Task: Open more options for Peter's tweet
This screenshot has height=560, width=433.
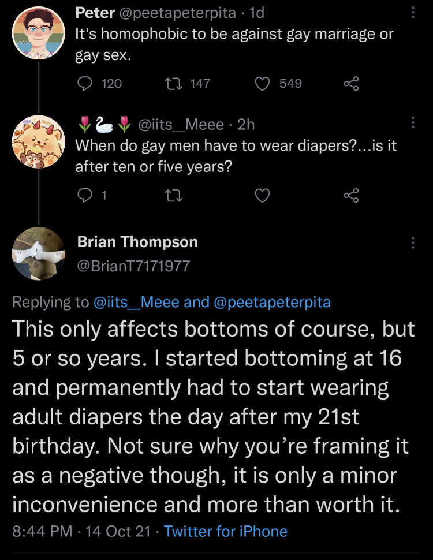Action: point(412,13)
